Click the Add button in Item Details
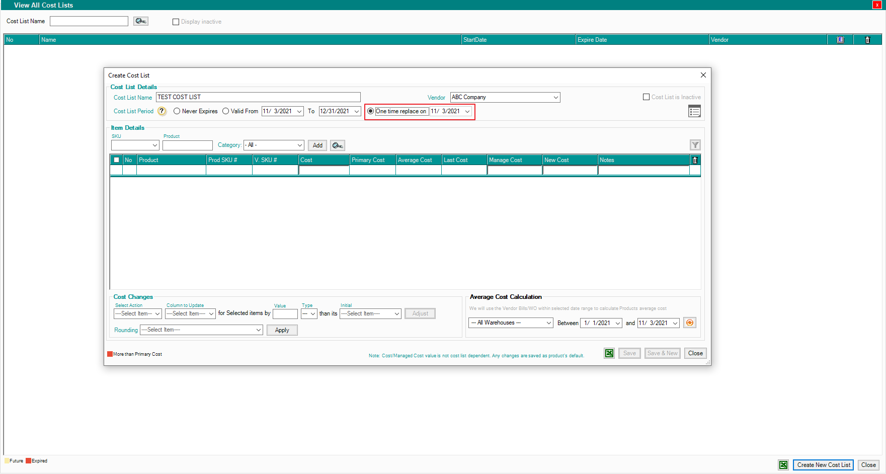This screenshot has width=886, height=474. click(x=317, y=145)
